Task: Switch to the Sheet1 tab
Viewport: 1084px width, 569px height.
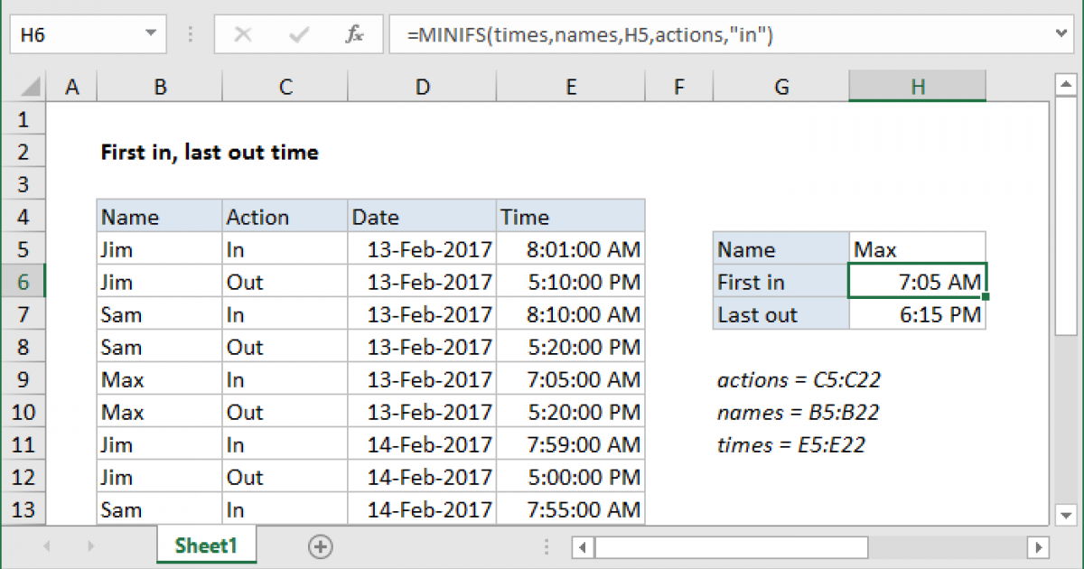Action: (206, 545)
